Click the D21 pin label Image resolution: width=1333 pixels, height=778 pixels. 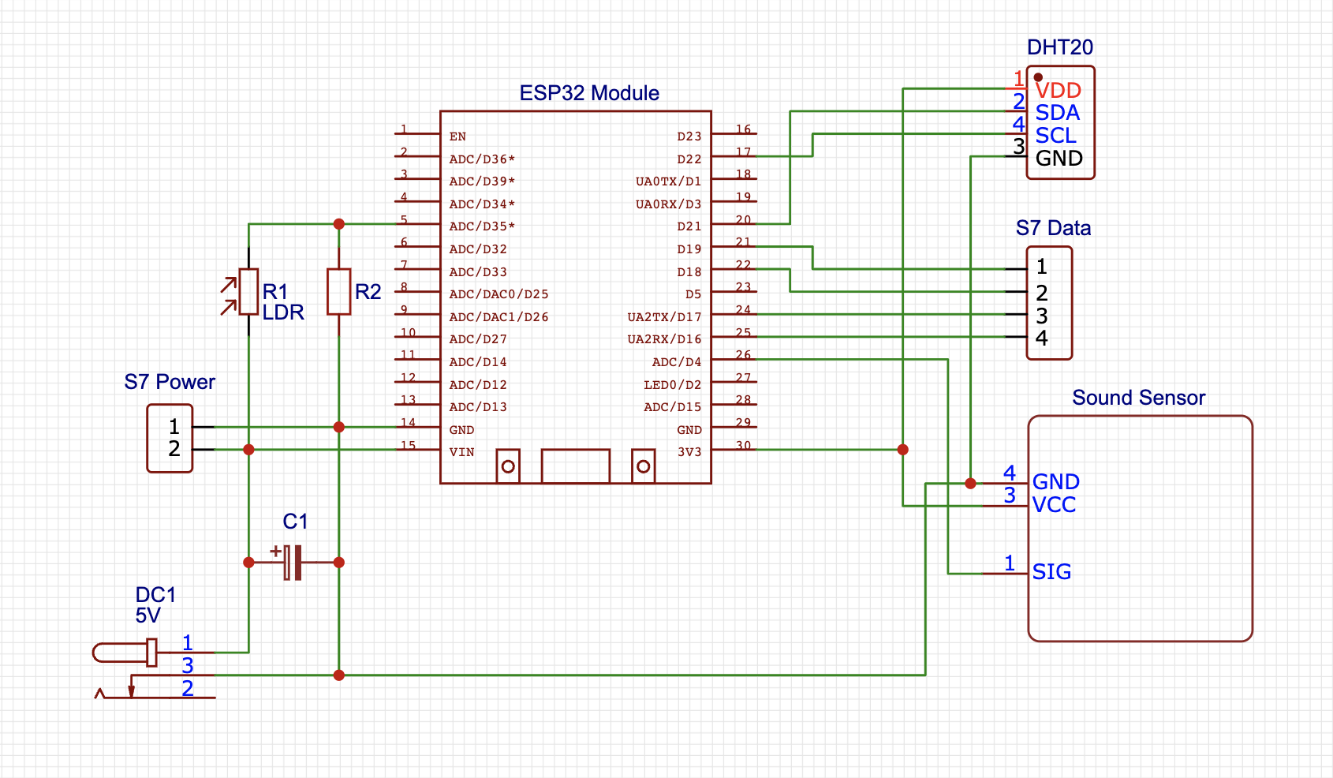pyautogui.click(x=689, y=226)
